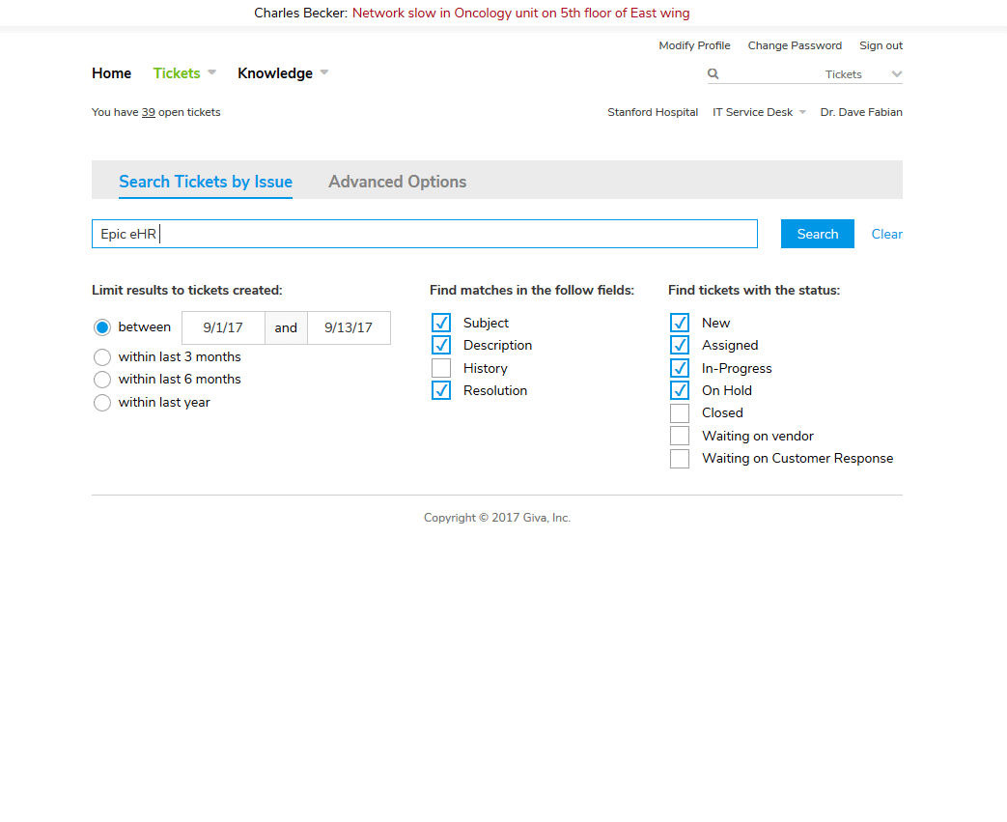The height and width of the screenshot is (822, 1007).
Task: Uncheck the Description field checkbox
Action: coord(441,345)
